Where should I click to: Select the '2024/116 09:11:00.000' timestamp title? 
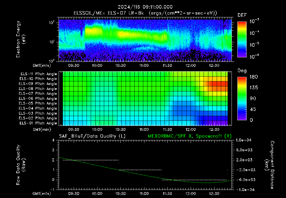[145, 7]
